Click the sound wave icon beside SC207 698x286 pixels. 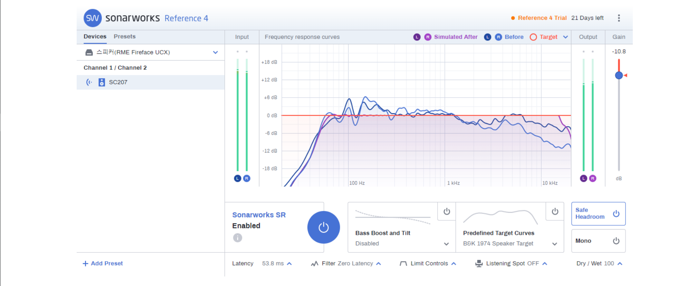pos(89,82)
